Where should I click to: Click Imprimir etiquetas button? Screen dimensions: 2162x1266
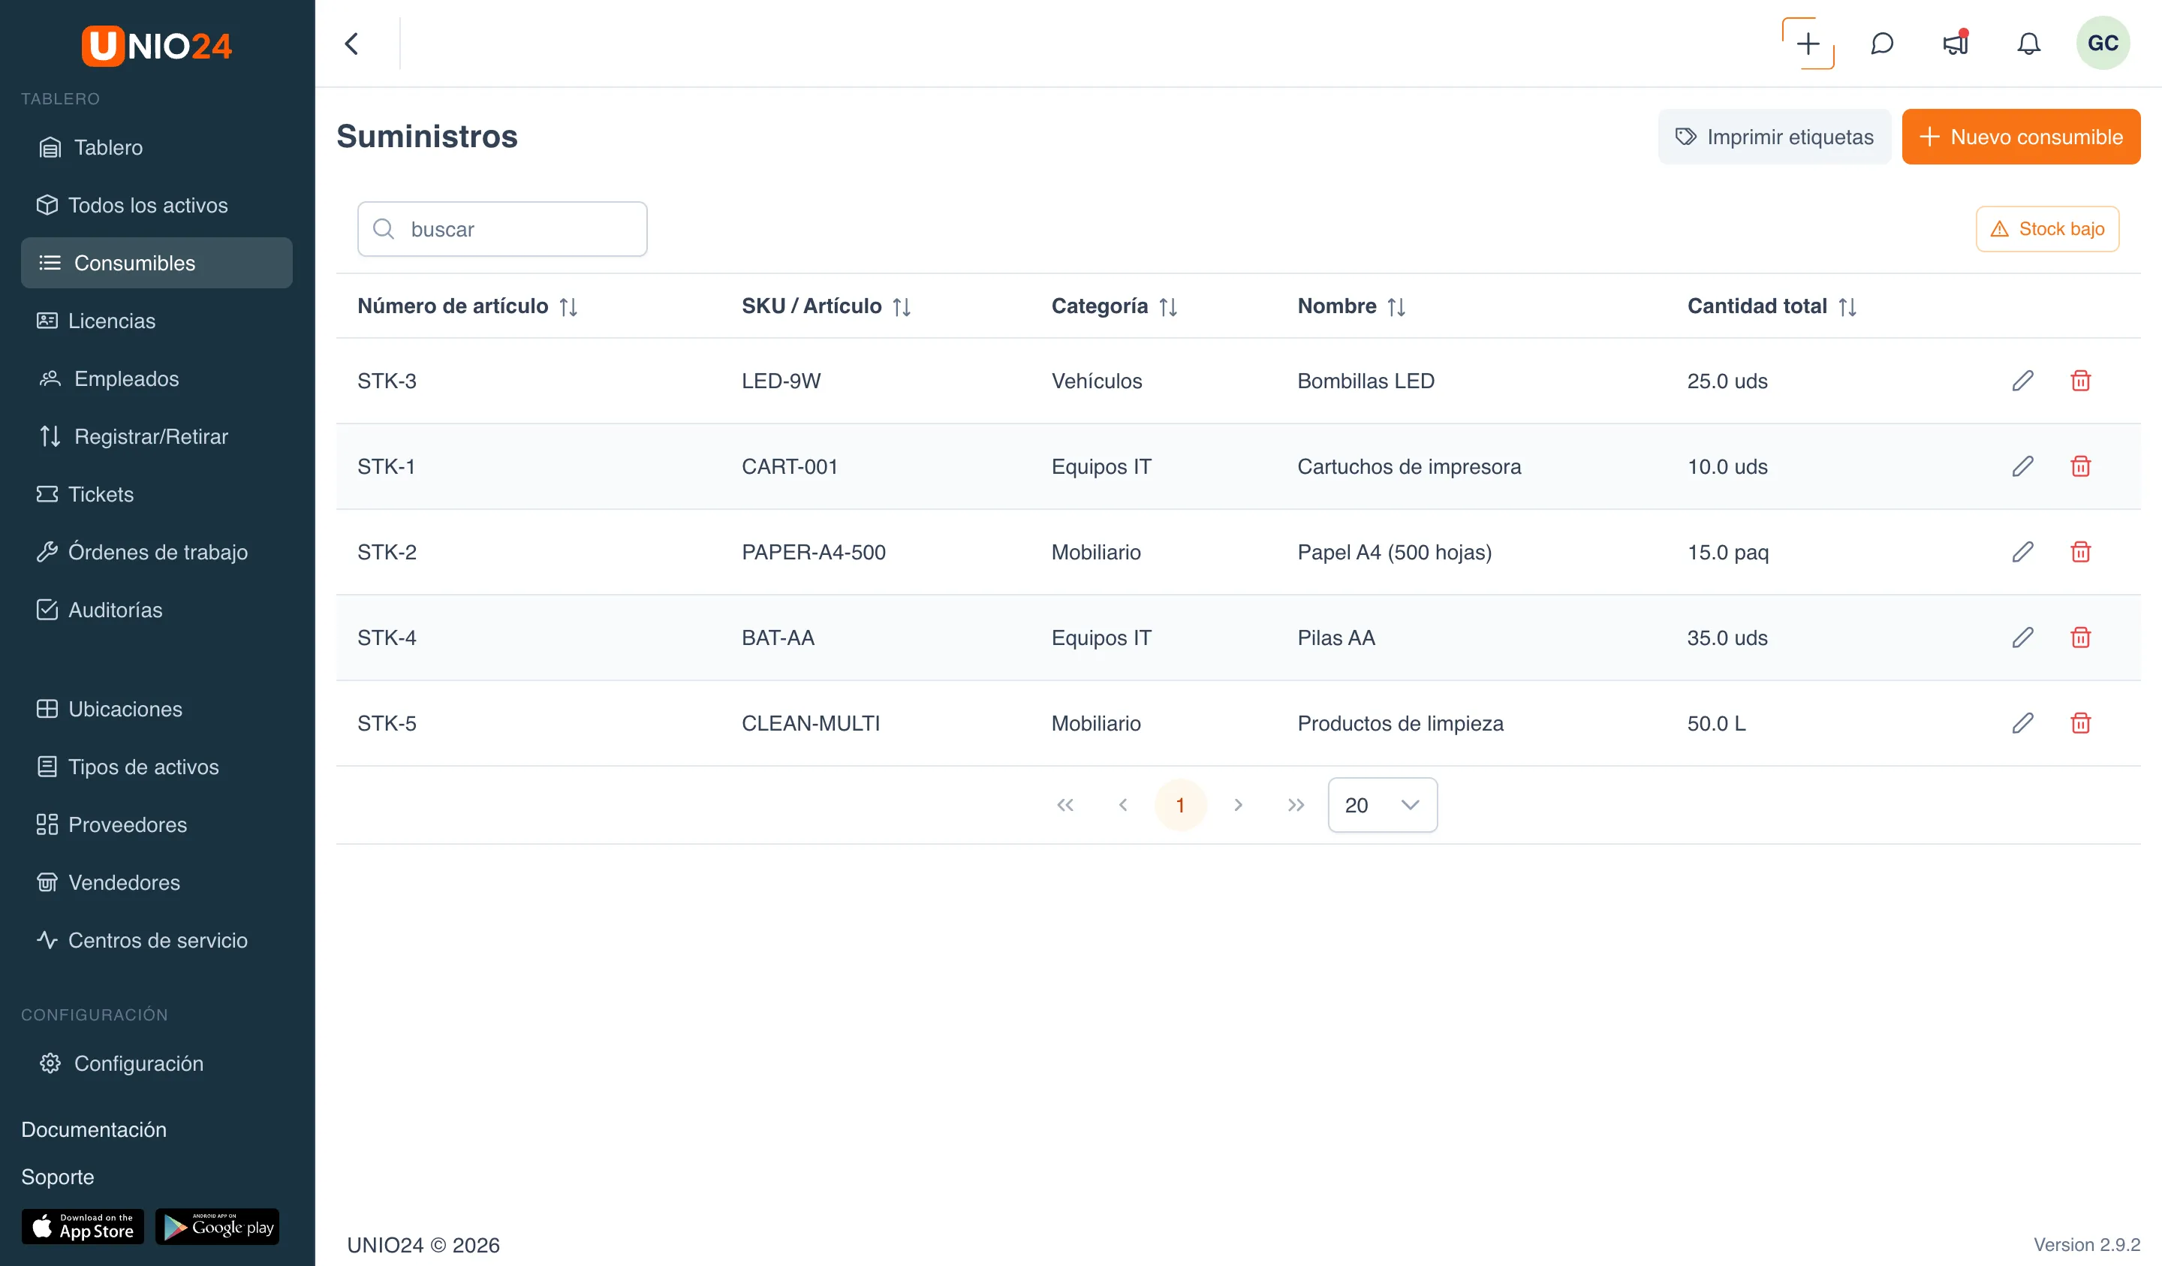tap(1773, 137)
